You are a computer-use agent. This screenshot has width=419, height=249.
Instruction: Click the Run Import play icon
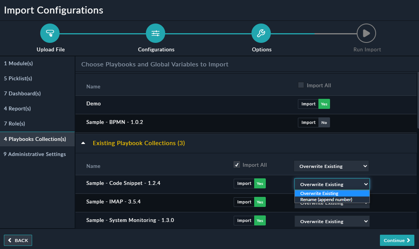coord(366,33)
